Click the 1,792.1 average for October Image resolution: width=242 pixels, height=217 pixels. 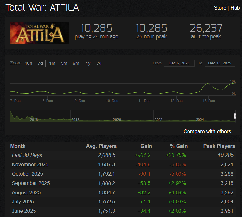point(107,174)
